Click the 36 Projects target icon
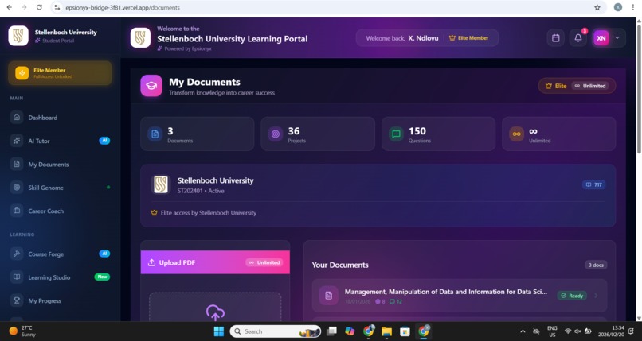 [276, 134]
